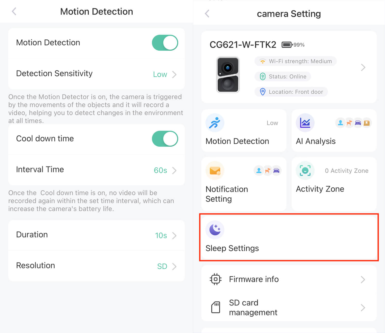Image resolution: width=385 pixels, height=333 pixels.
Task: Go back from camera Setting screen
Action: [x=207, y=14]
